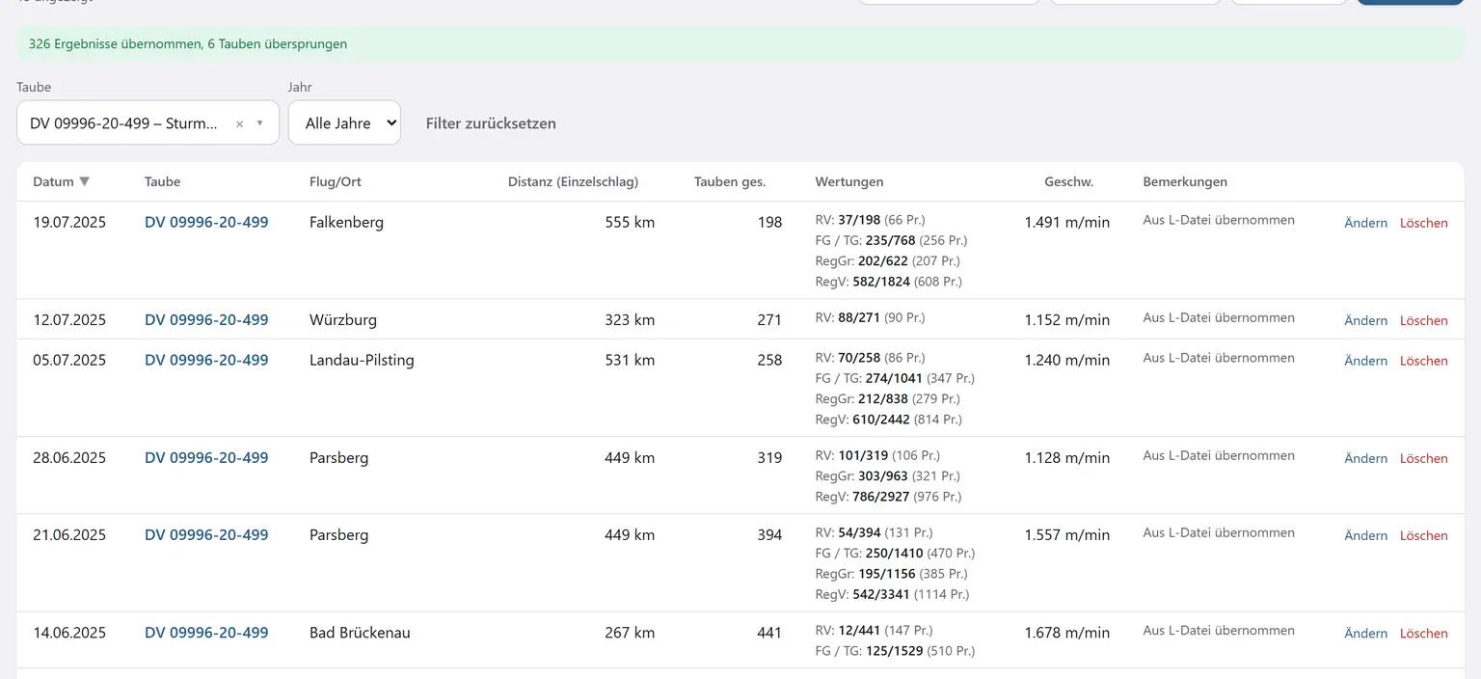Open pigeon link in 21.06.2025 Parsberg row
The width and height of the screenshot is (1481, 679).
[x=206, y=534]
